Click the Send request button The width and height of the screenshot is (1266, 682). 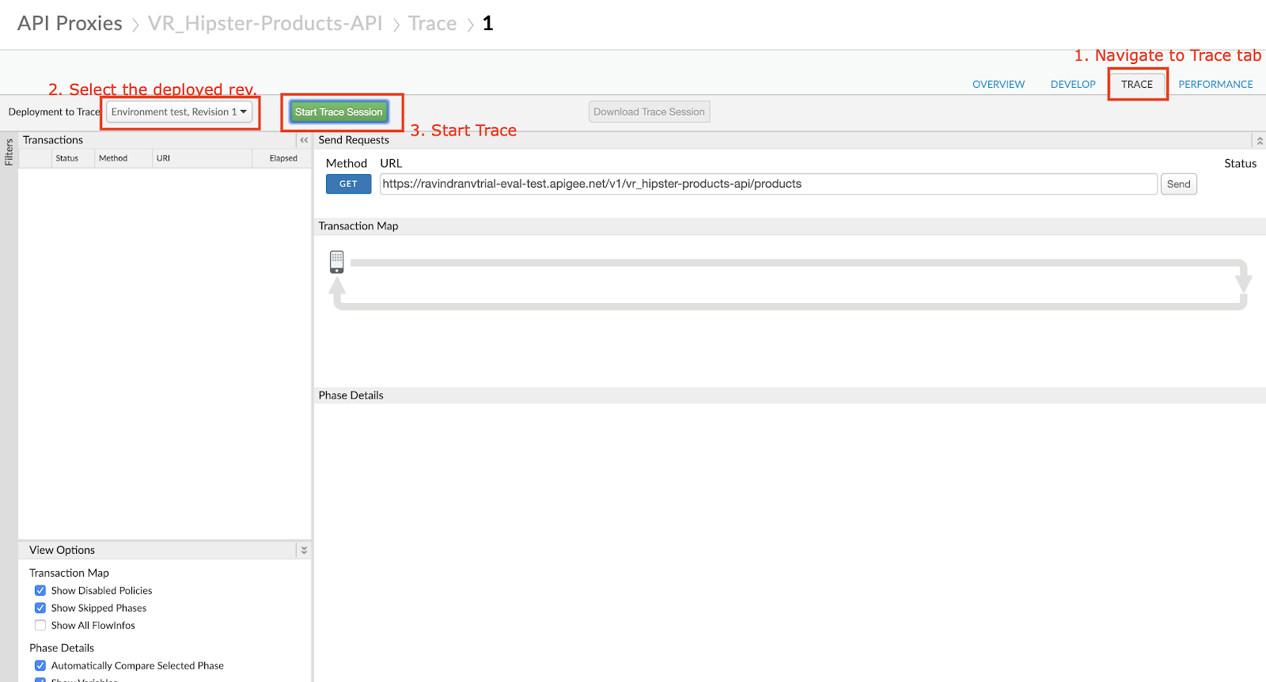pyautogui.click(x=1178, y=184)
